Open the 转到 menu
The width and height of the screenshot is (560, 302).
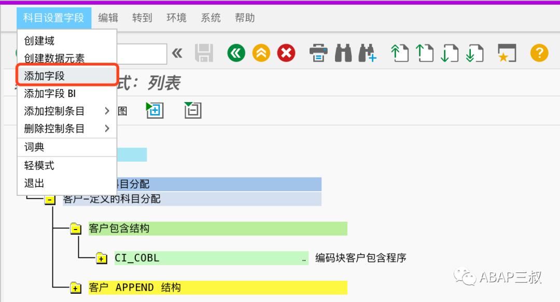tap(142, 18)
